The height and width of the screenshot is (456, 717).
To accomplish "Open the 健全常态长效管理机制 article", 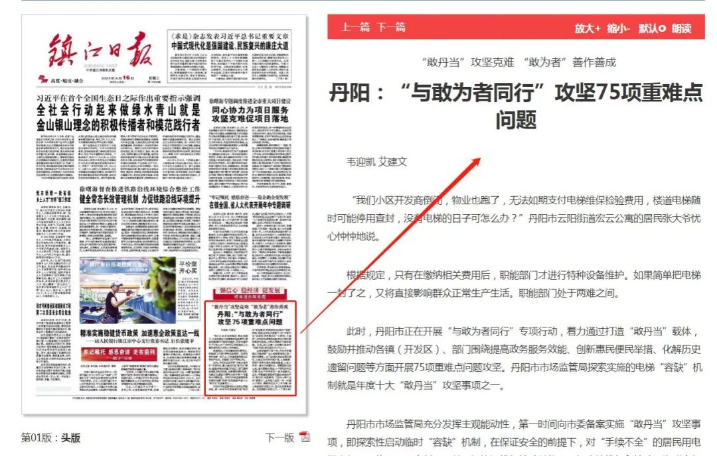I will pos(139,198).
